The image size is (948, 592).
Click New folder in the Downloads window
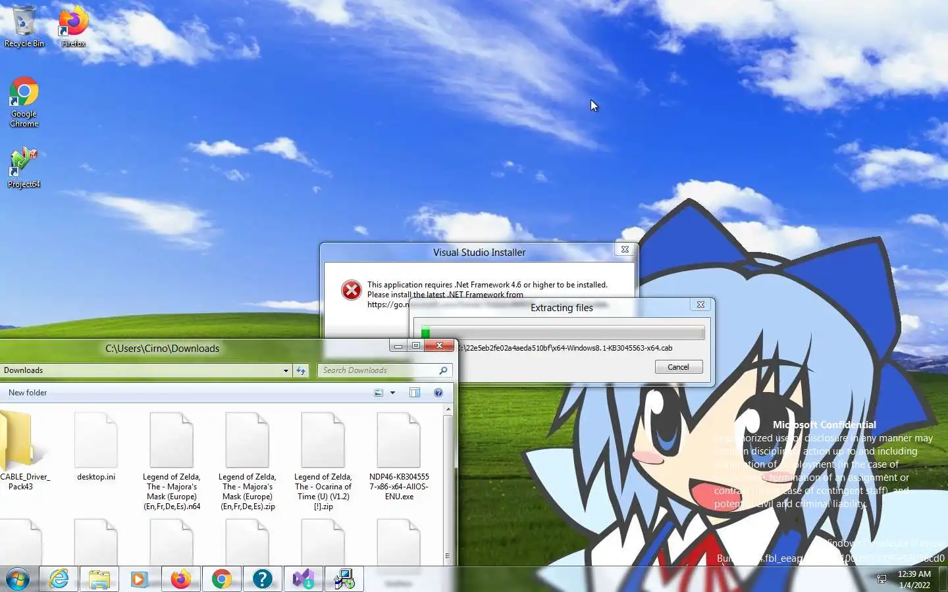(28, 393)
